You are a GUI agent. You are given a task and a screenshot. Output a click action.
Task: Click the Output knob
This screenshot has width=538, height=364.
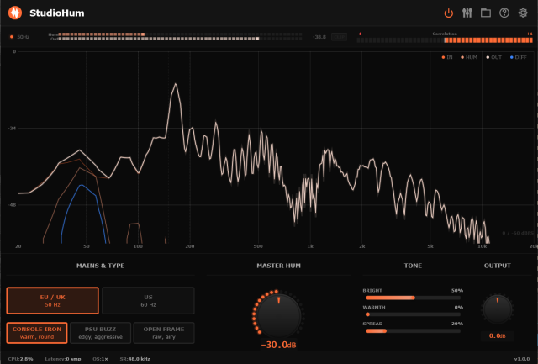497,309
